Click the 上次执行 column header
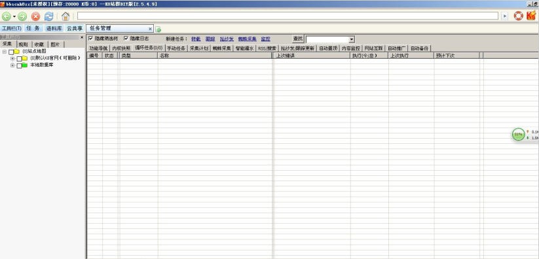This screenshot has width=539, height=259. click(x=411, y=56)
